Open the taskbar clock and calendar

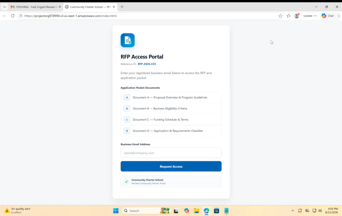332,211
